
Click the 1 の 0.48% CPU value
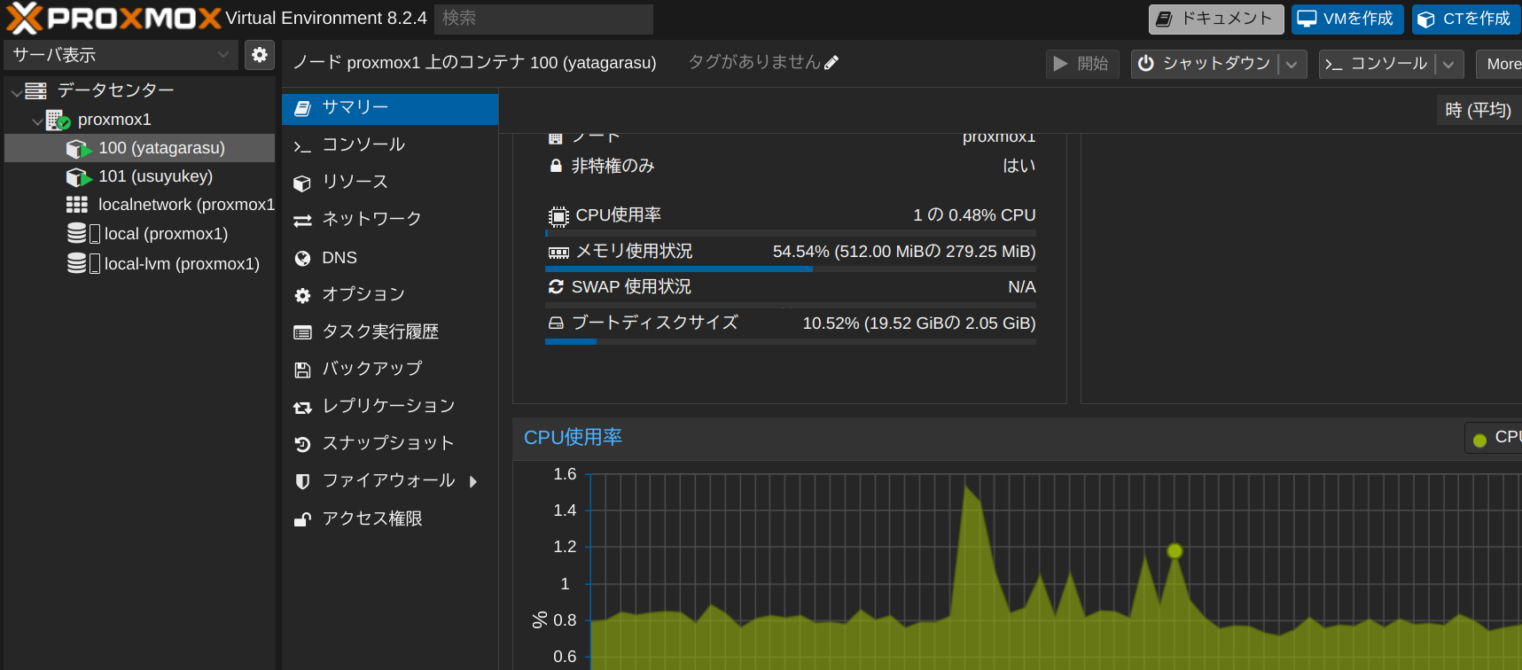[x=974, y=215]
